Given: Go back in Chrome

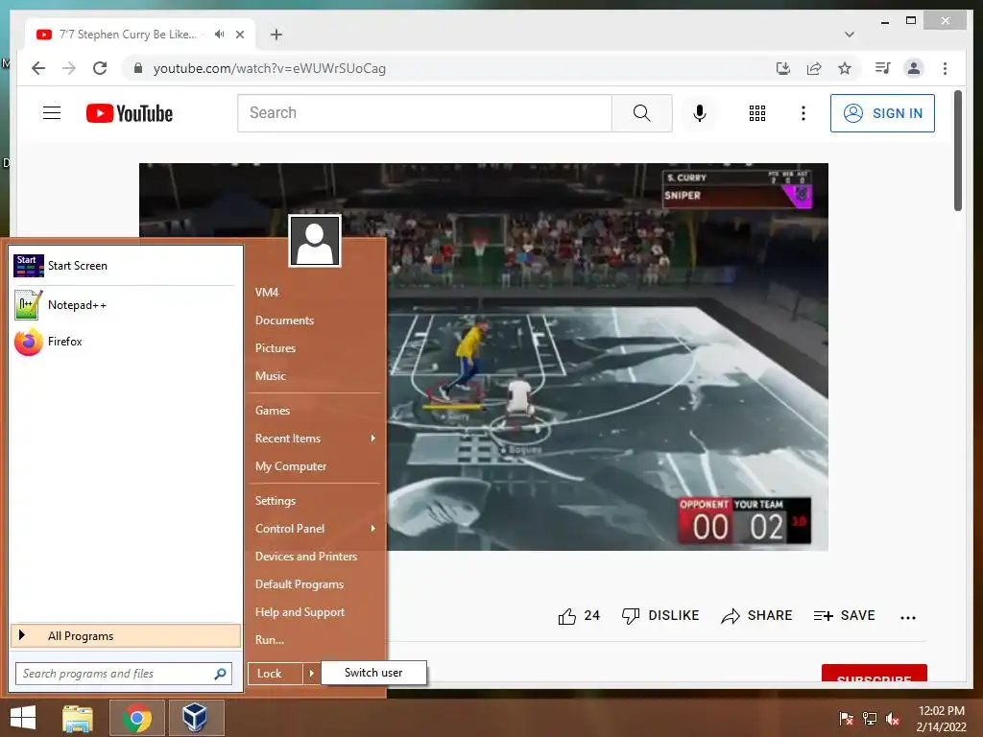Looking at the screenshot, I should [x=38, y=68].
